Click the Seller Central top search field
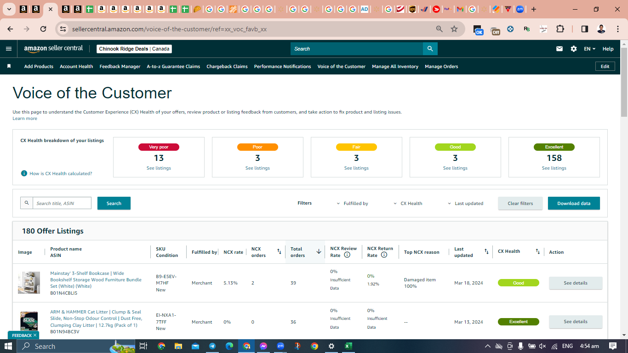Screen dimensions: 628x353 [x=357, y=49]
